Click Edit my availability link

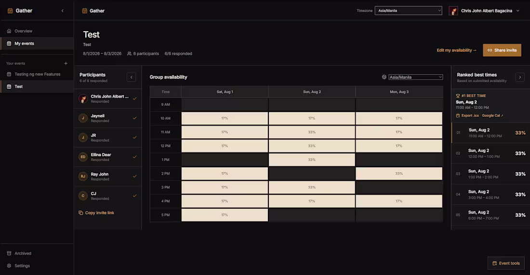pos(456,50)
